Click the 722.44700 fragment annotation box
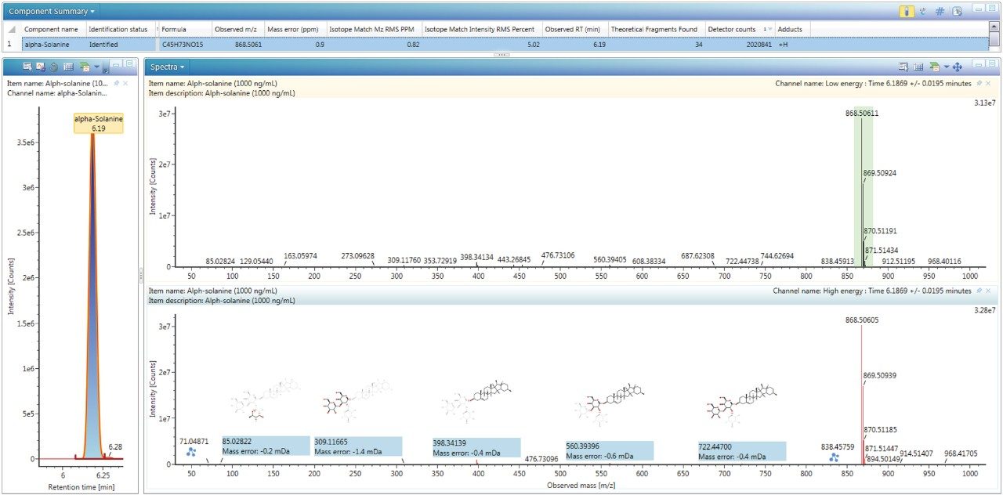 click(742, 450)
